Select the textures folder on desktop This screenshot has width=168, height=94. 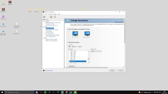pyautogui.click(x=36, y=10)
